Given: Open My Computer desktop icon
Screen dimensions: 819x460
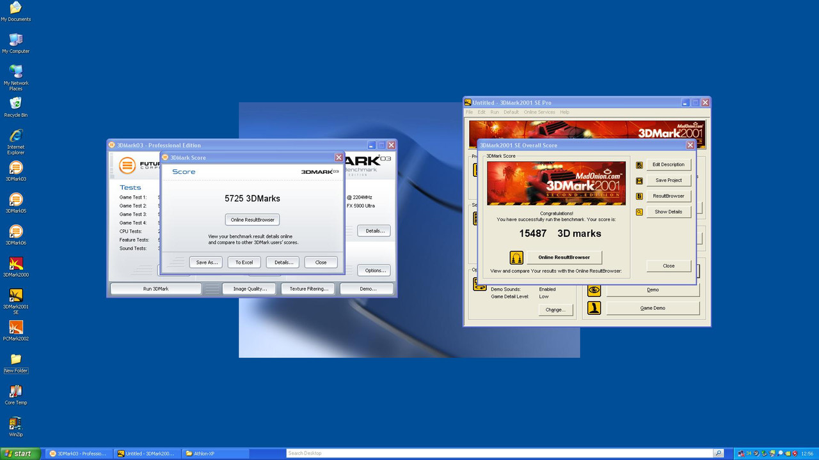Looking at the screenshot, I should pos(15,43).
